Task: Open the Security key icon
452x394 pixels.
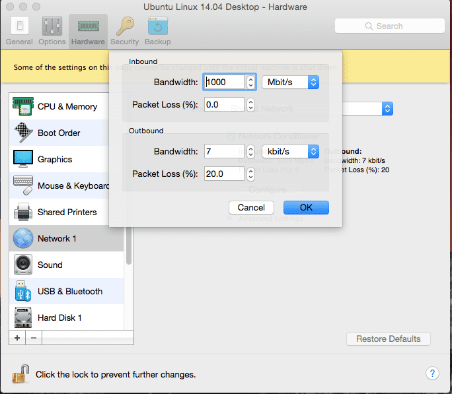Action: pyautogui.click(x=125, y=26)
